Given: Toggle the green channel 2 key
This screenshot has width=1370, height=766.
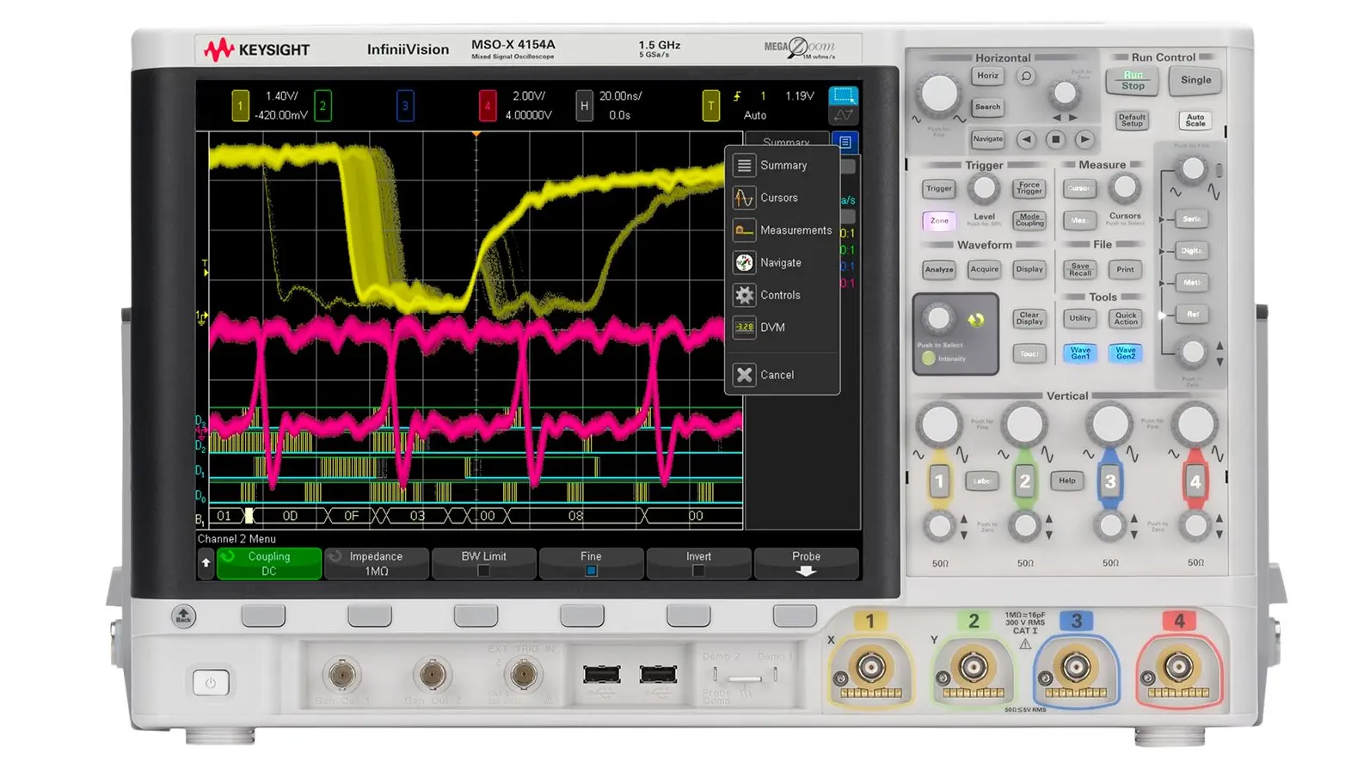Looking at the screenshot, I should (x=1024, y=481).
